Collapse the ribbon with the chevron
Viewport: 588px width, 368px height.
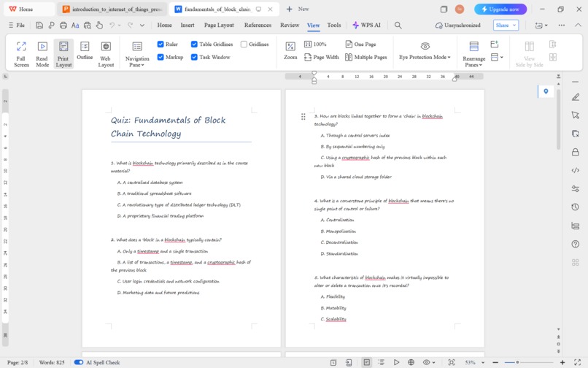578,25
